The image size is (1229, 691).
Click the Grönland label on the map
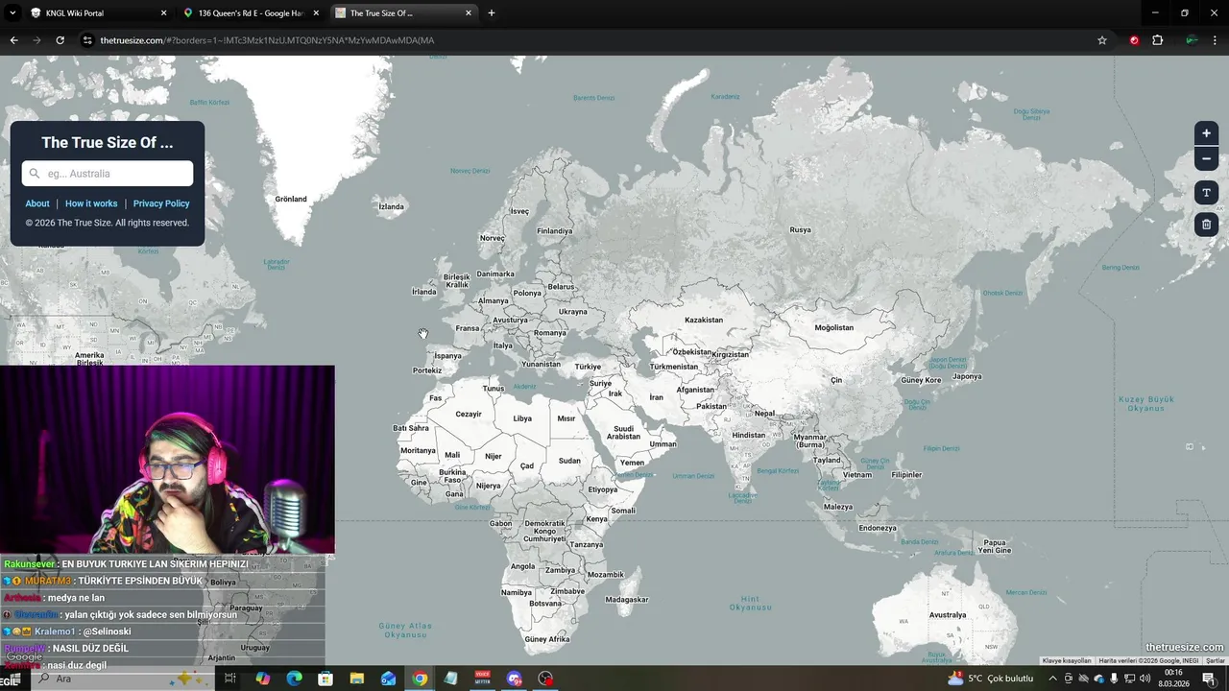click(291, 200)
